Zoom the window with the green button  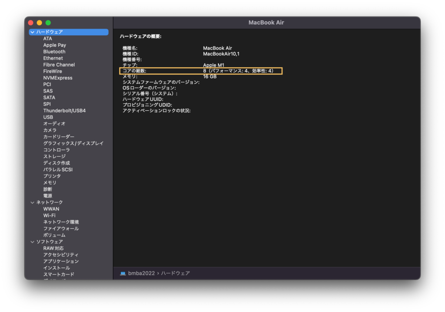(x=48, y=23)
